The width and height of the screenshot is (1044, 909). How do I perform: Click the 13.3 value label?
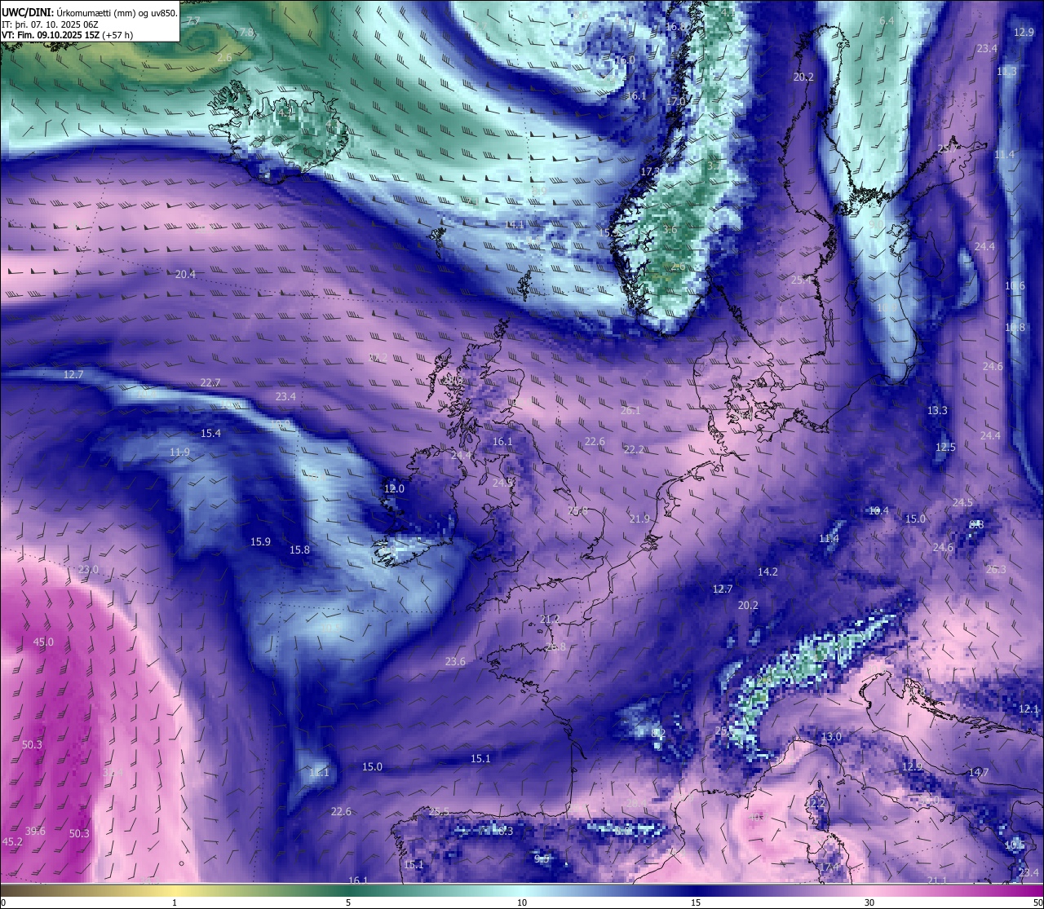[x=937, y=411]
